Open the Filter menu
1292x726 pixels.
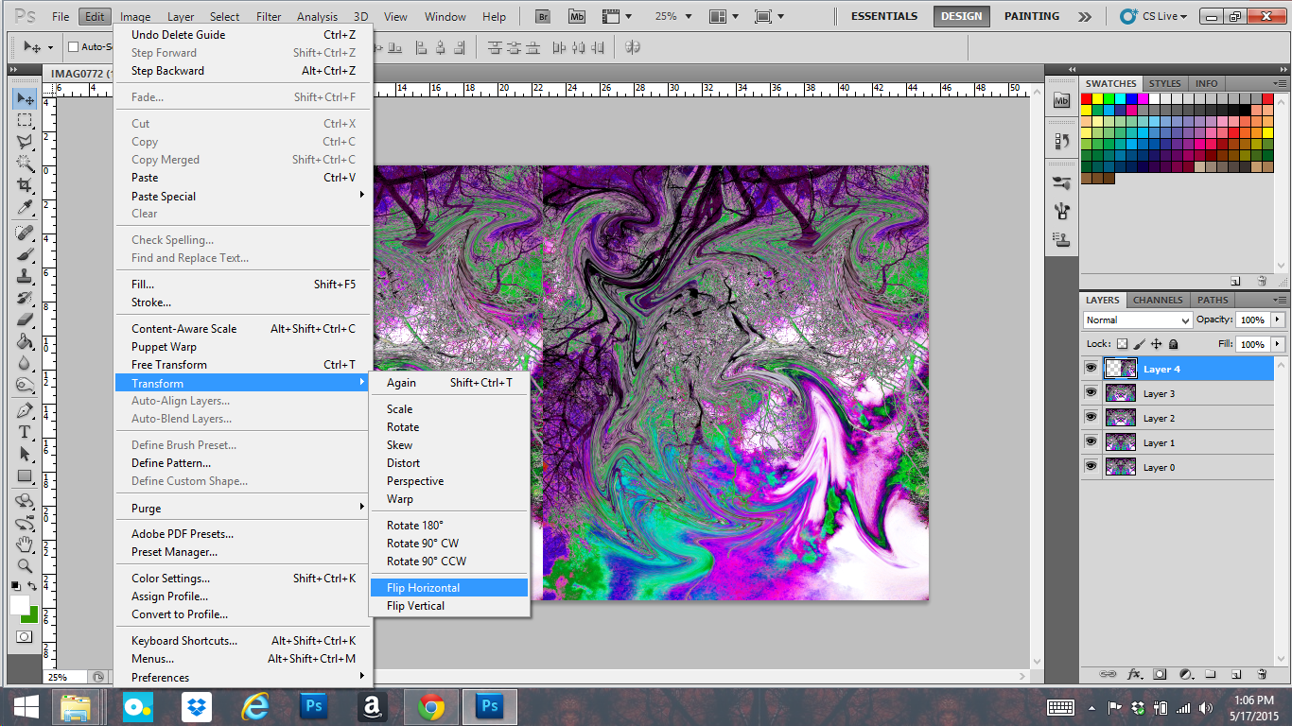point(269,16)
